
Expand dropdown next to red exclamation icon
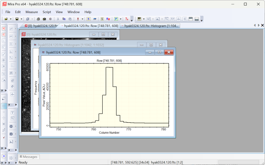pos(82,19)
